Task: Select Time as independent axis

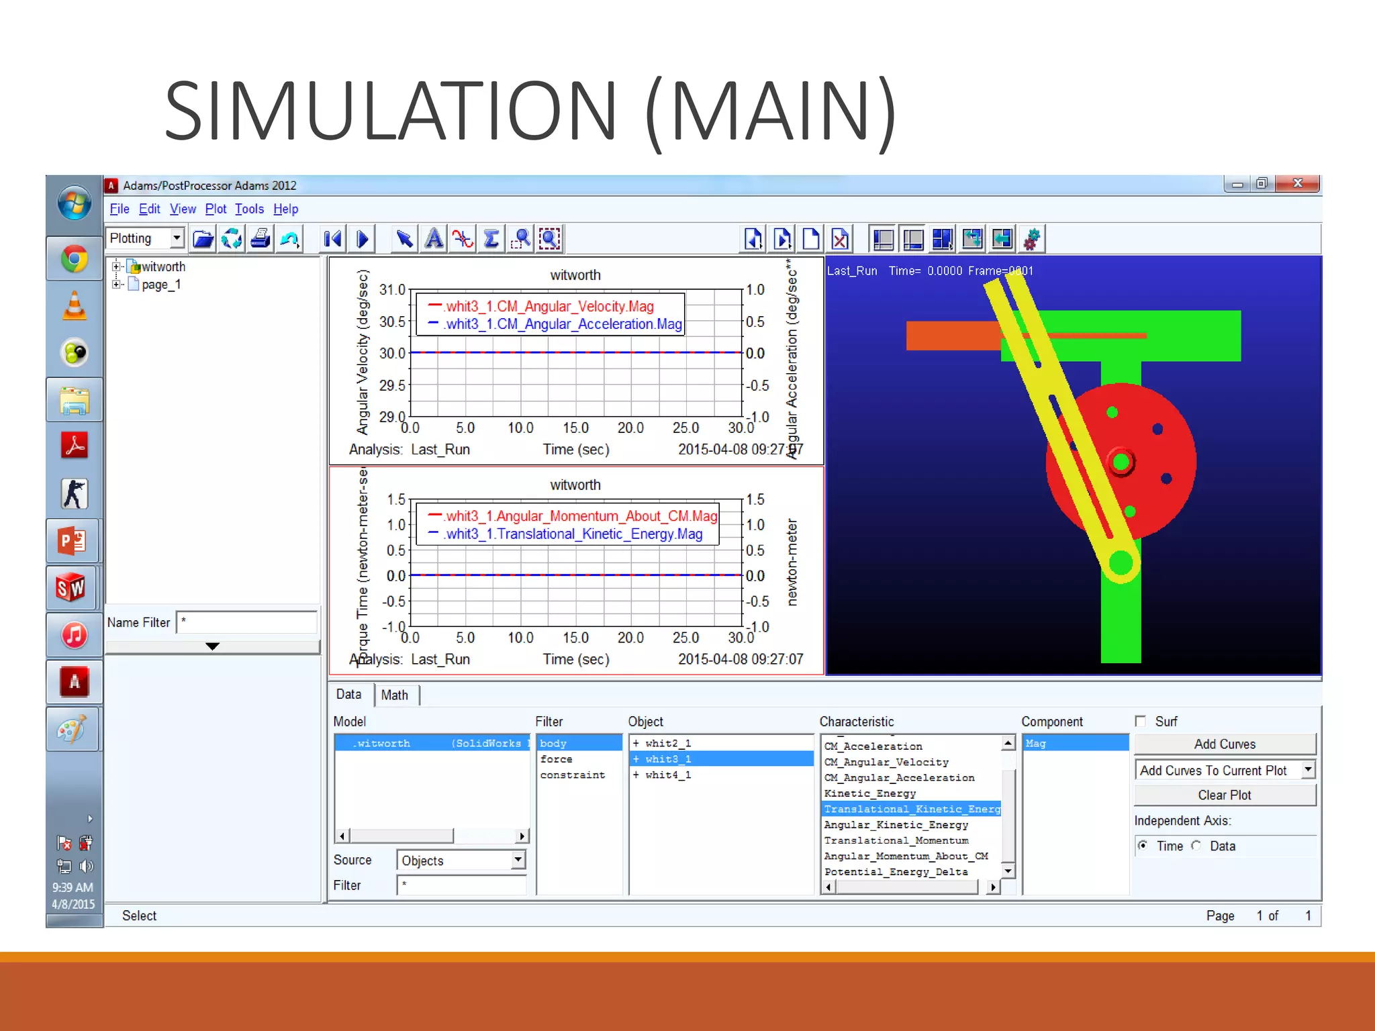Action: [x=1143, y=846]
